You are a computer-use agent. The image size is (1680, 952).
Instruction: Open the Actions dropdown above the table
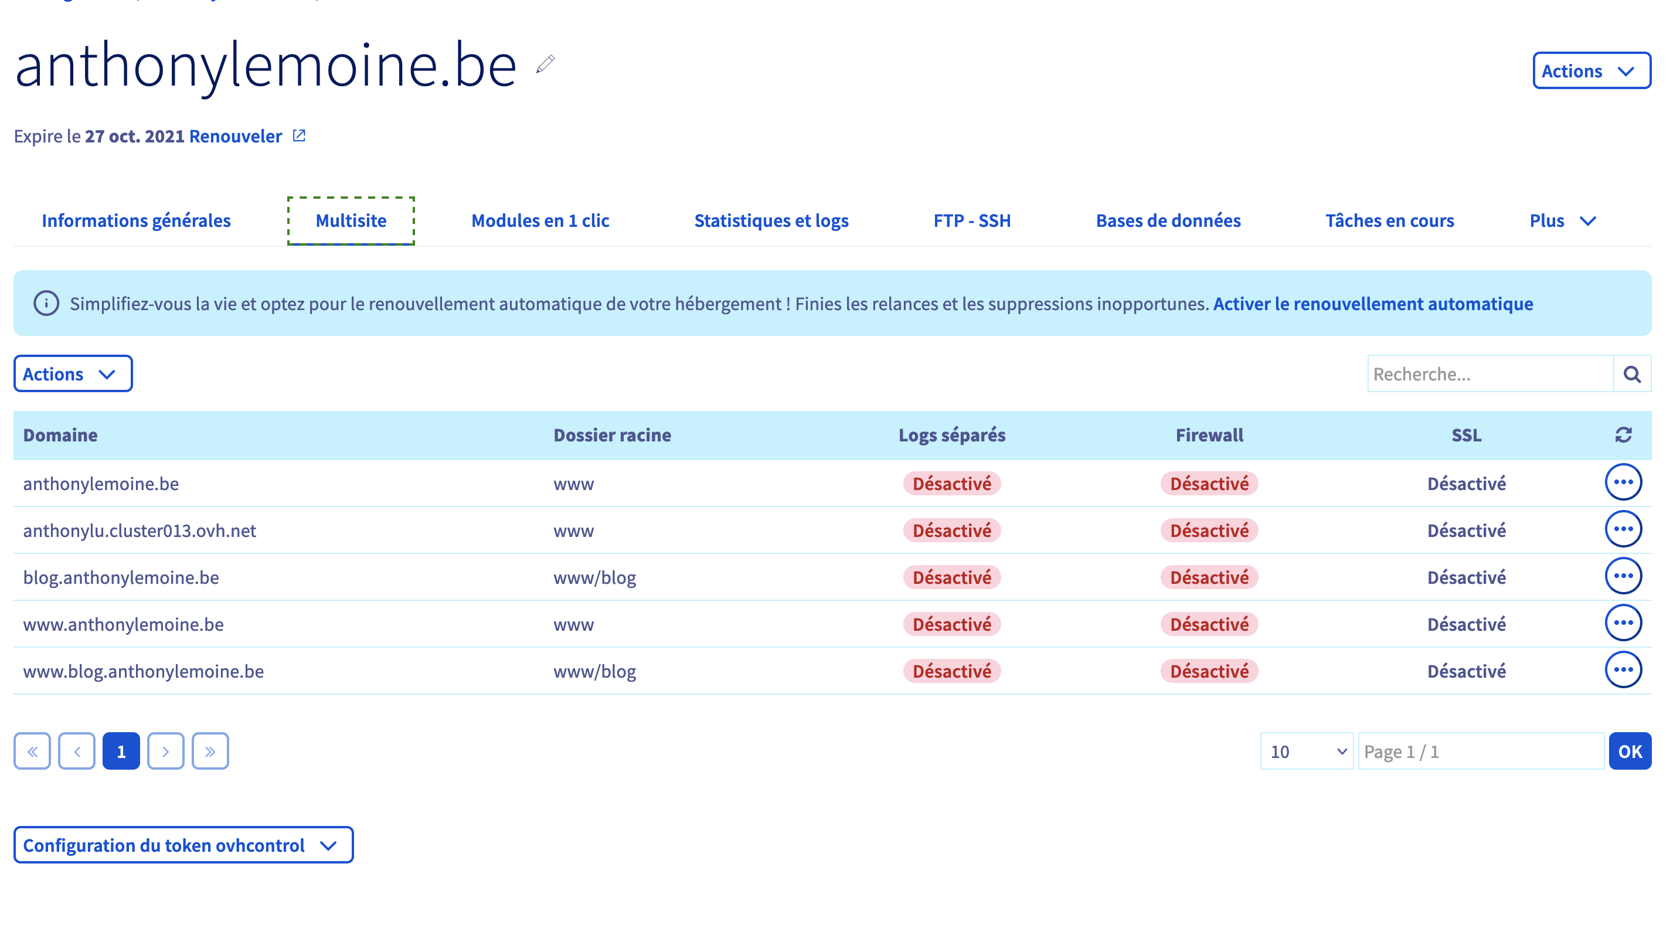click(x=73, y=374)
